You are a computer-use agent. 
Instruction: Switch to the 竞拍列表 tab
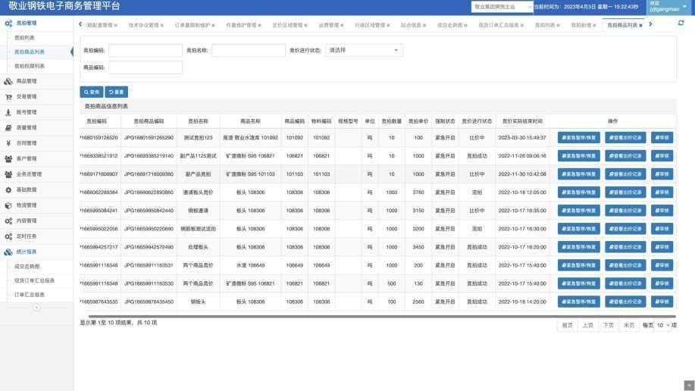(x=545, y=25)
